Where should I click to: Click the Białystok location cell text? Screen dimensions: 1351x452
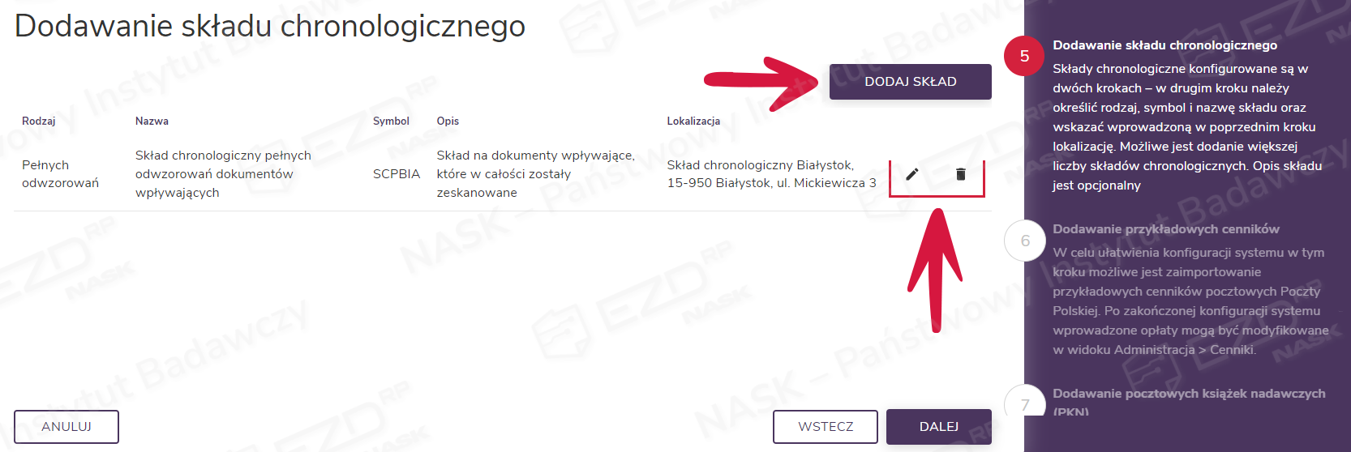(770, 174)
